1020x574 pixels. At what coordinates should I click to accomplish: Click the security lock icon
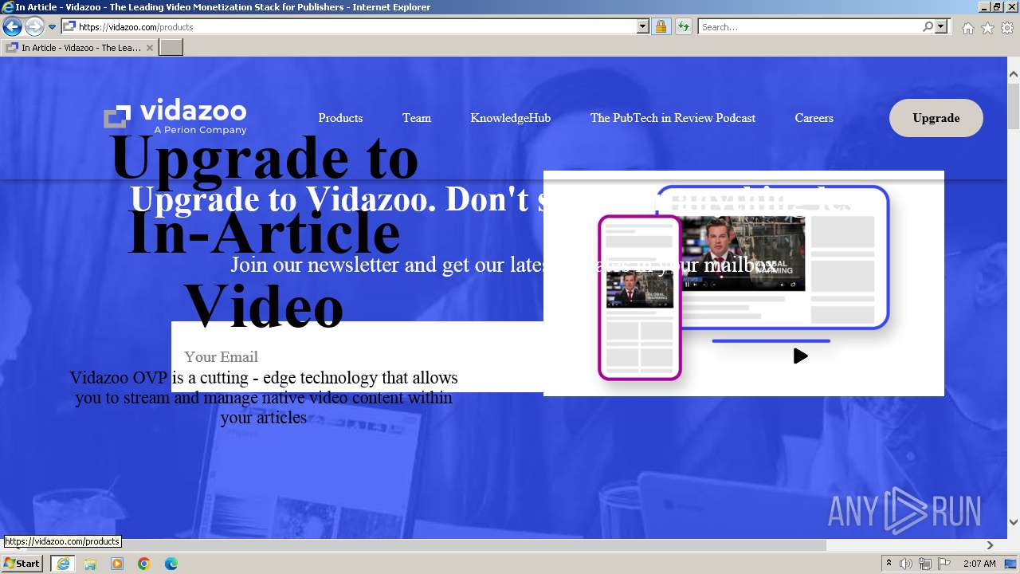661,27
